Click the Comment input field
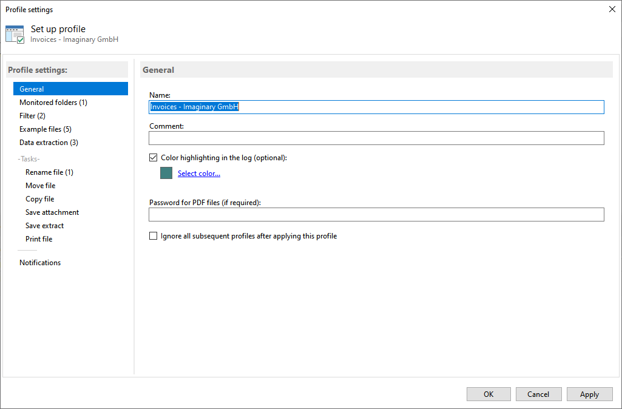Screen dimensions: 622x409 point(376,138)
